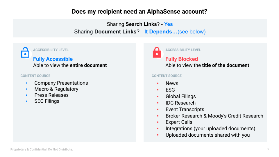
Task: Click the blue 'Yes' link text
Action: pos(168,24)
